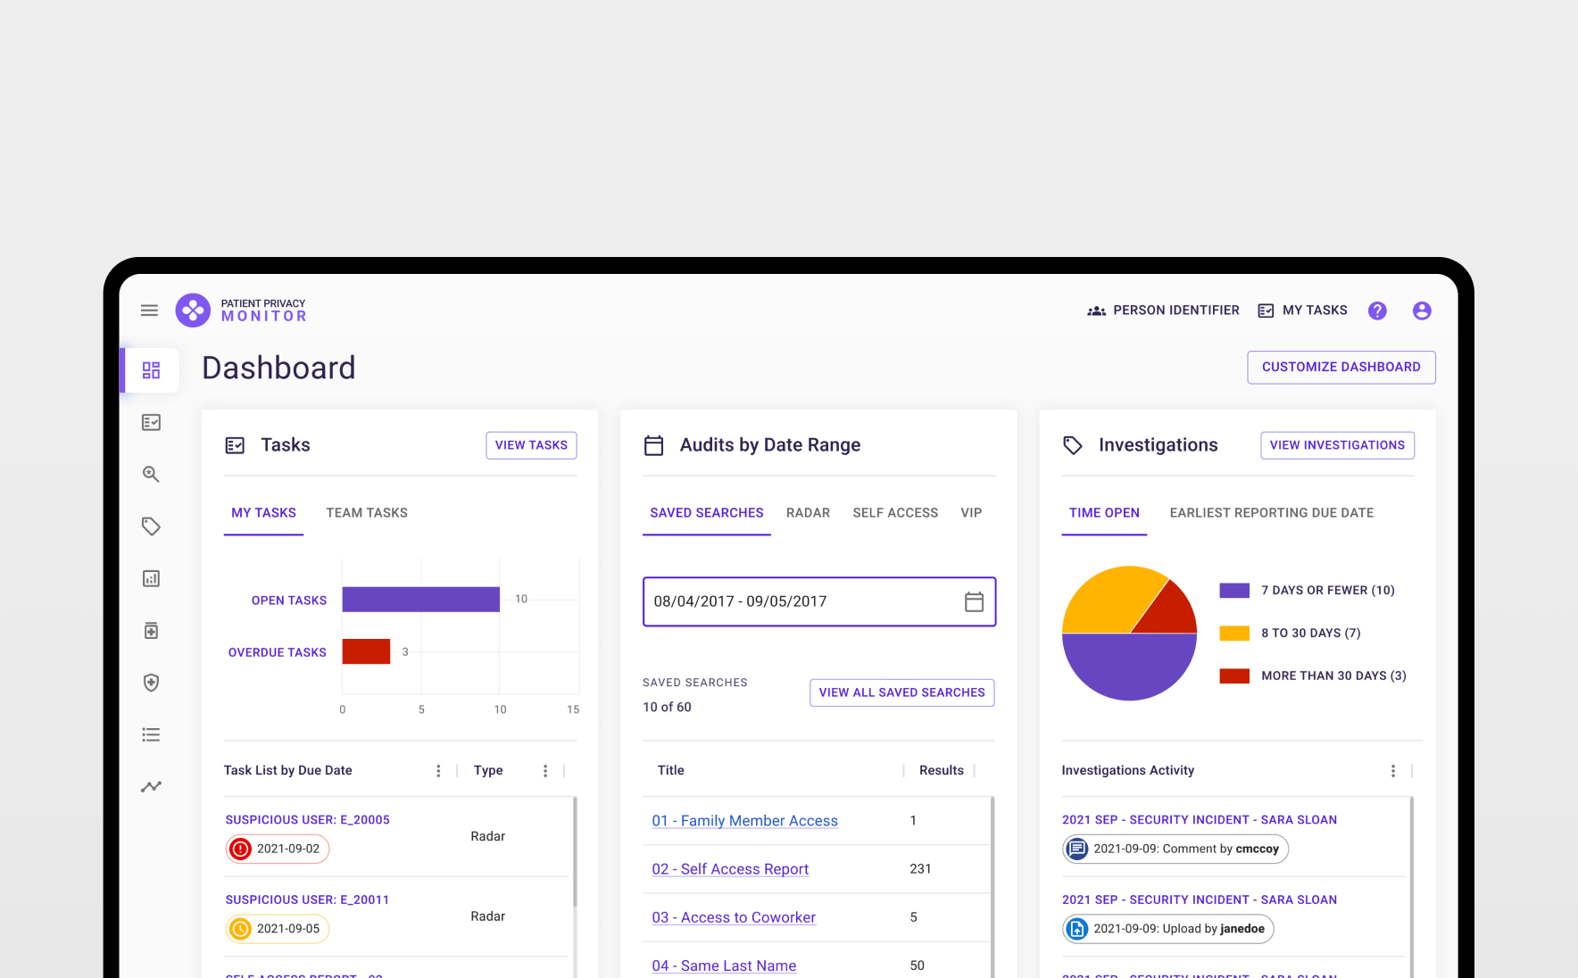
Task: Select the Time Open tab
Action: pyautogui.click(x=1104, y=513)
